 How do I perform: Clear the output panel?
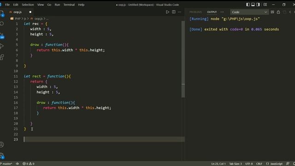point(272,12)
